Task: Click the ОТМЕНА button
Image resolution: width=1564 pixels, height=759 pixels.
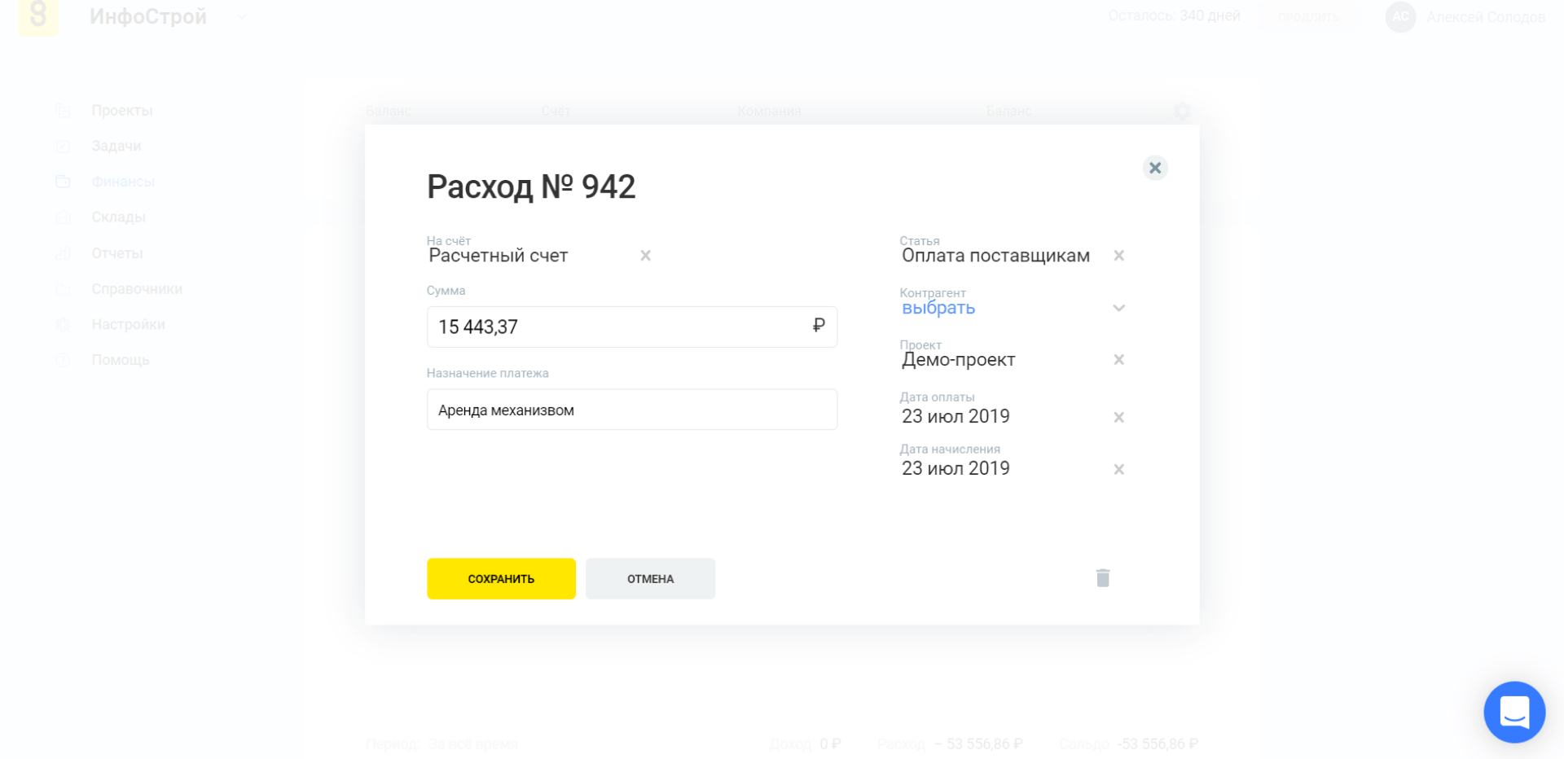Action: pyautogui.click(x=650, y=579)
